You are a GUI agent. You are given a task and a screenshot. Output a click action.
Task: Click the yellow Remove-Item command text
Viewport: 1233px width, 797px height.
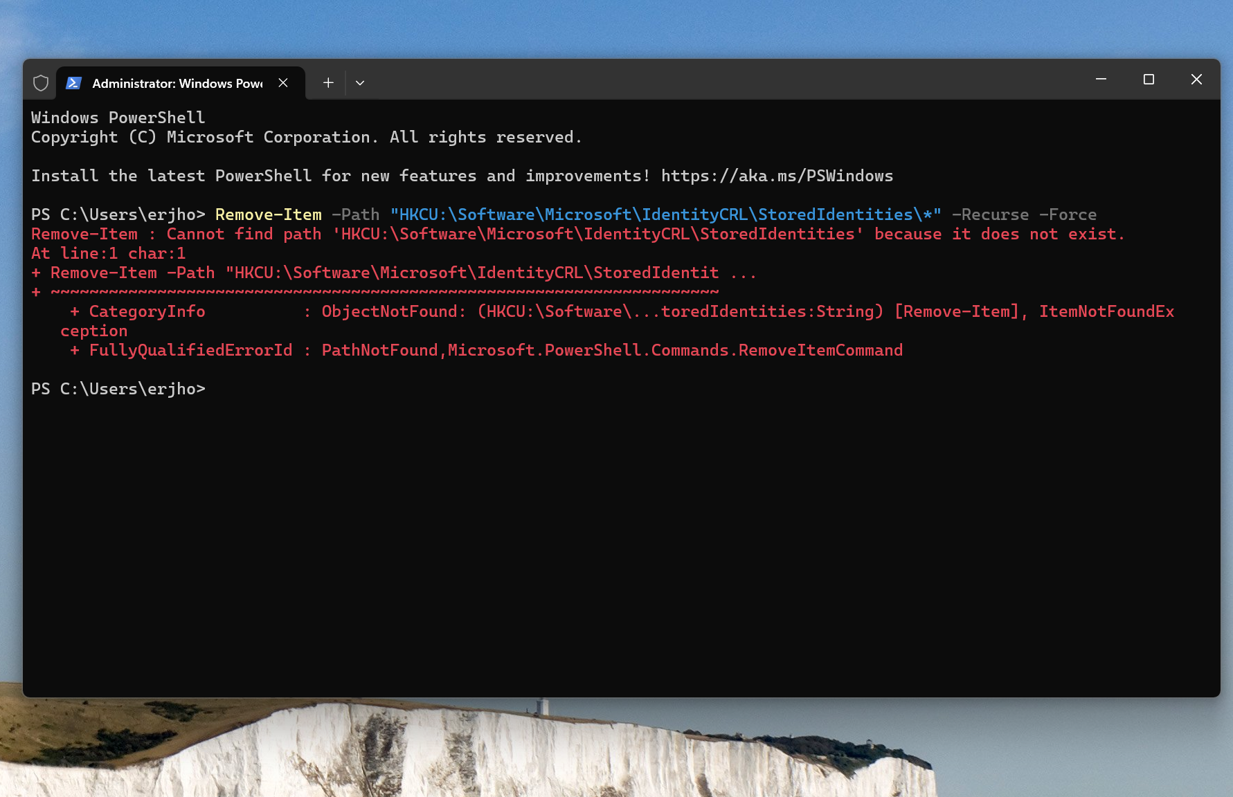(269, 214)
